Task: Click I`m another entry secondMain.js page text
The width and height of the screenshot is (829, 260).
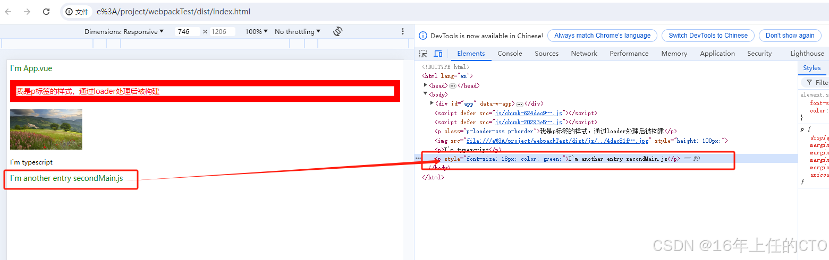Action: (x=66, y=178)
